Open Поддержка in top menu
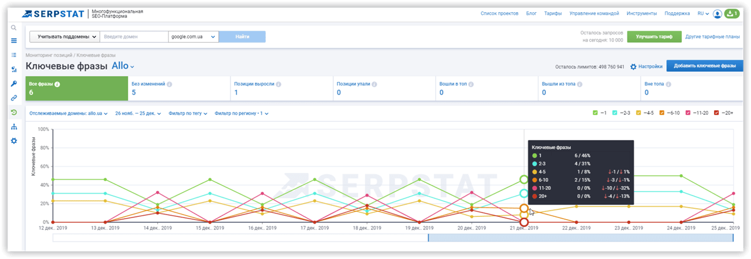The image size is (751, 259). click(x=677, y=13)
